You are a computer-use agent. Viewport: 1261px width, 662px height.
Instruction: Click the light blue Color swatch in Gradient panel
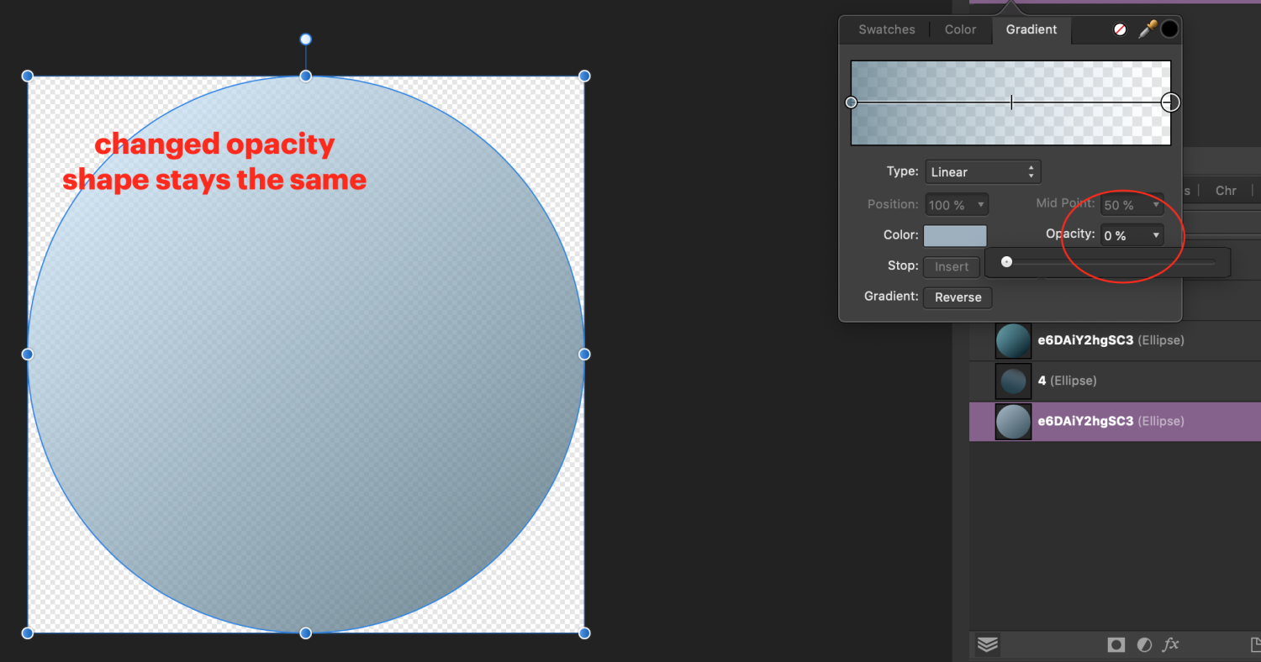tap(954, 235)
